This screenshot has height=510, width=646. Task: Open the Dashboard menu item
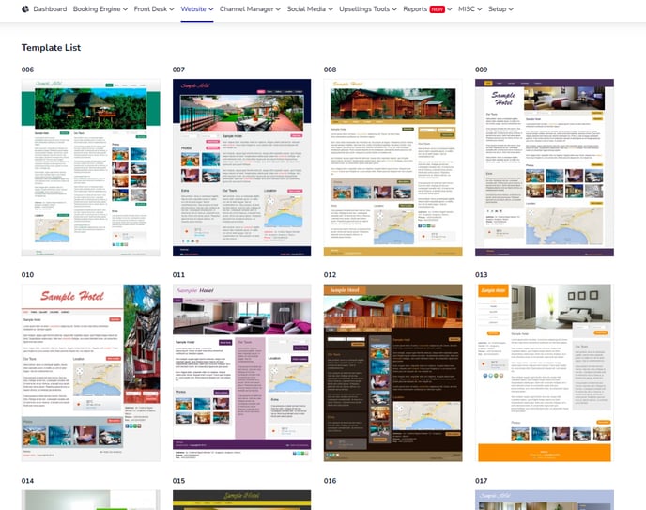50,9
